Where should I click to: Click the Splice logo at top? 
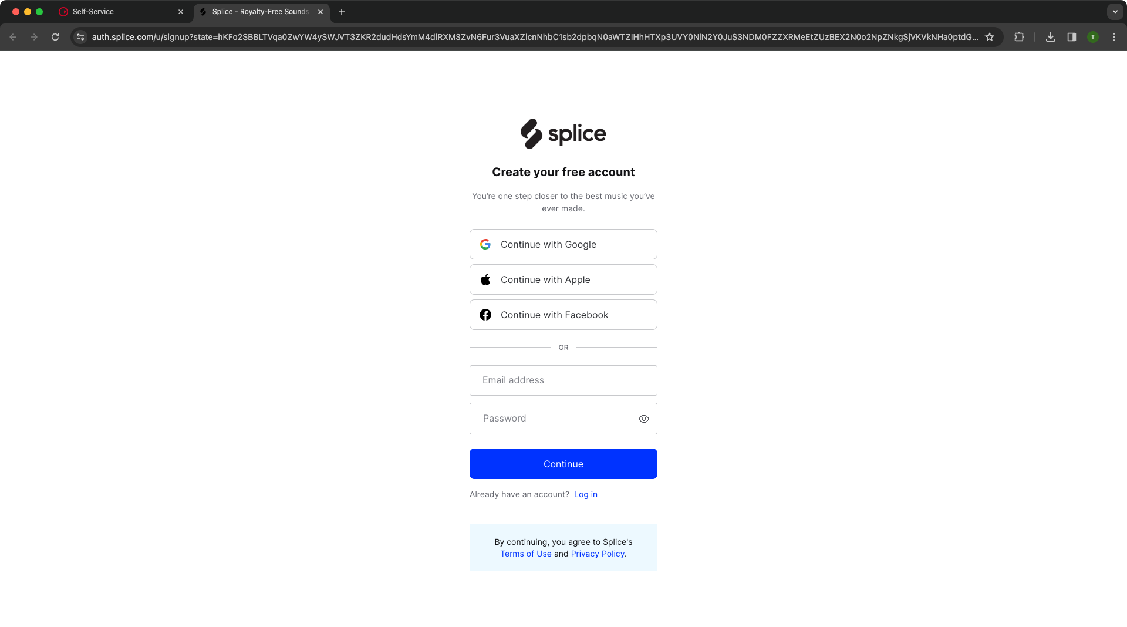pyautogui.click(x=563, y=134)
